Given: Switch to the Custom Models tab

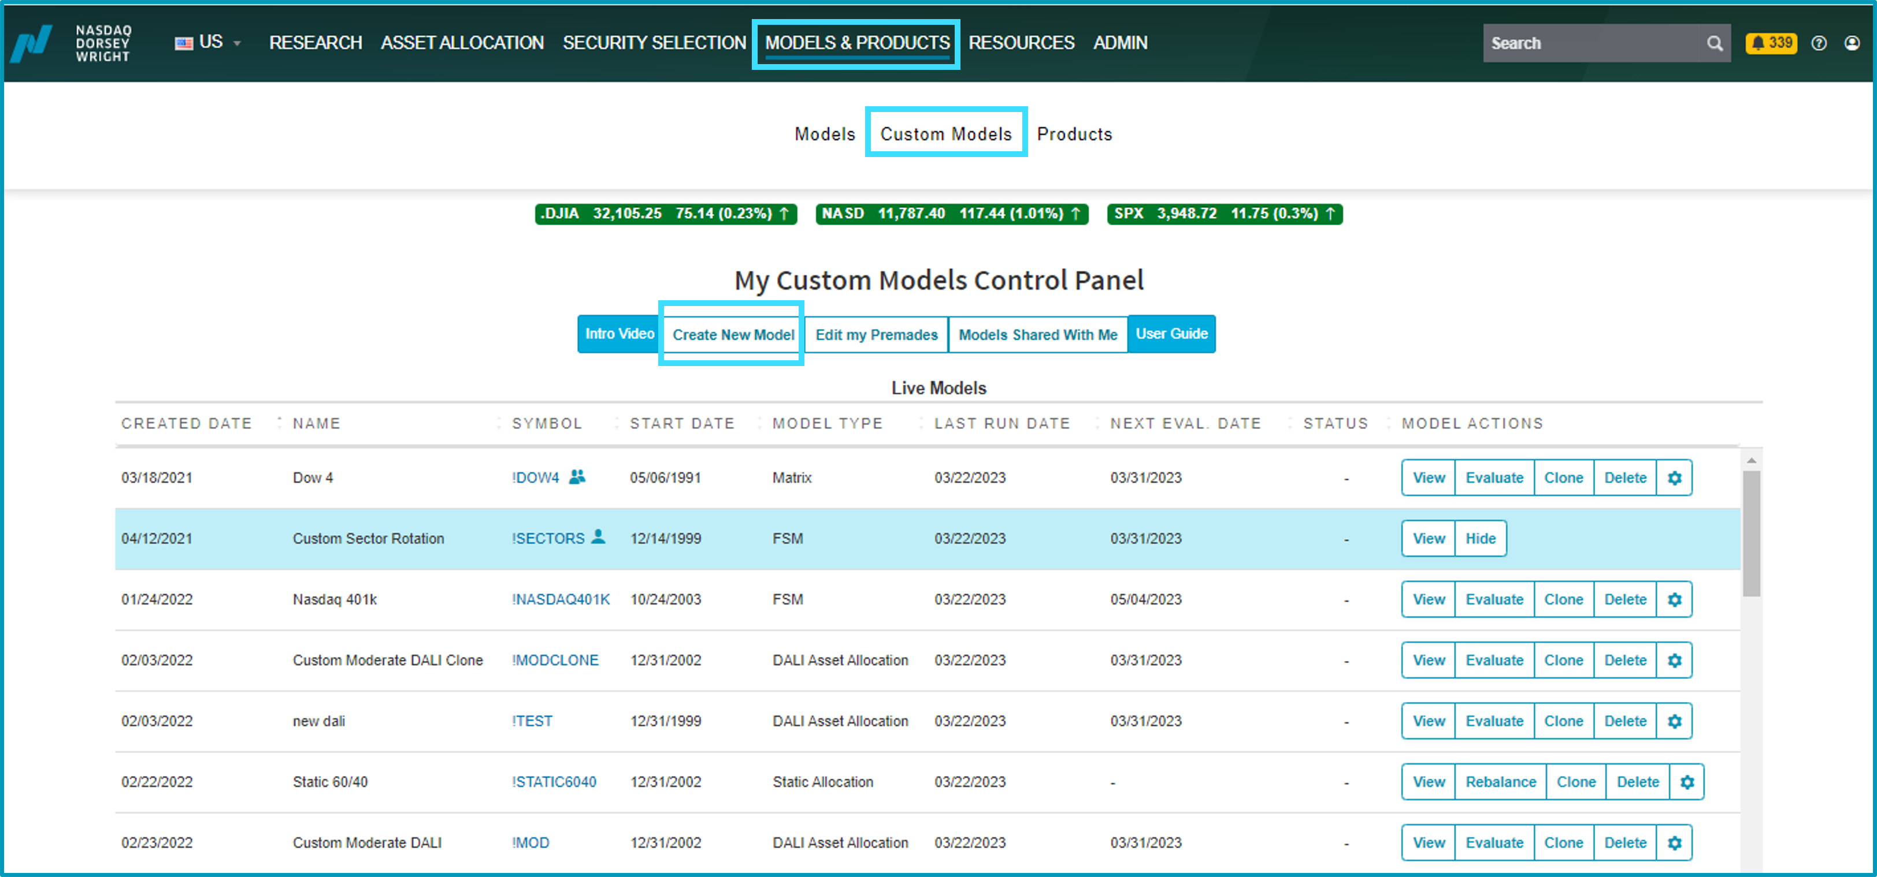Looking at the screenshot, I should [946, 134].
